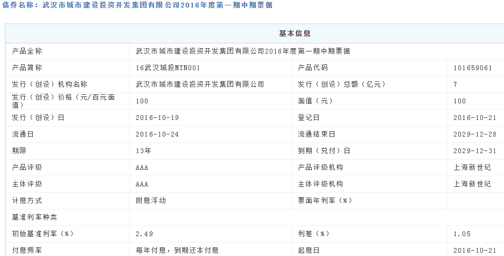Select product code 101659061
The width and height of the screenshot is (504, 256).
[x=472, y=68]
